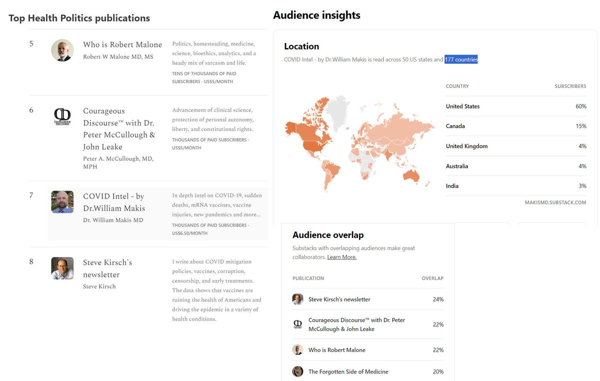This screenshot has width=600, height=381.
Task: Click 'Robert W Malone MD, MS' author name
Action: (x=118, y=57)
